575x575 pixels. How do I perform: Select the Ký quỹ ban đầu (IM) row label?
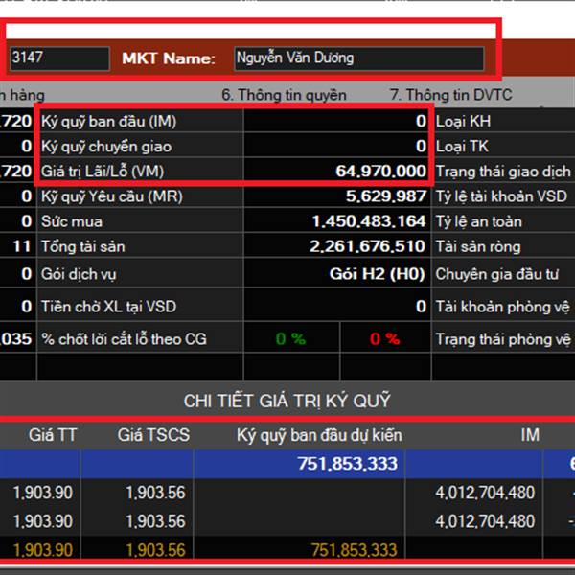pos(109,122)
